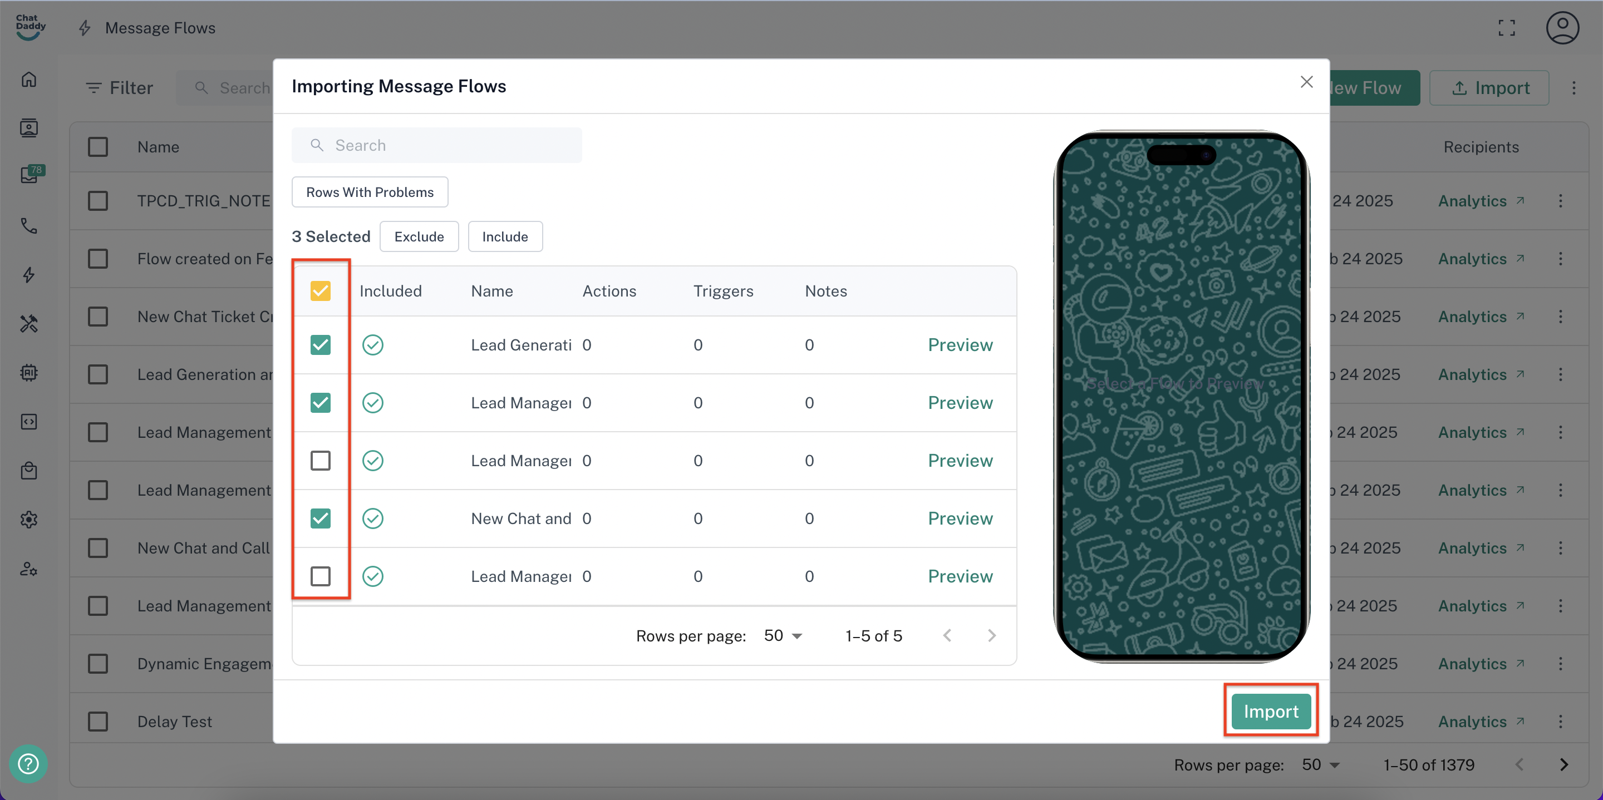Screen dimensions: 1603x800
Task: Click the phone Calls sidebar icon
Action: click(x=28, y=226)
